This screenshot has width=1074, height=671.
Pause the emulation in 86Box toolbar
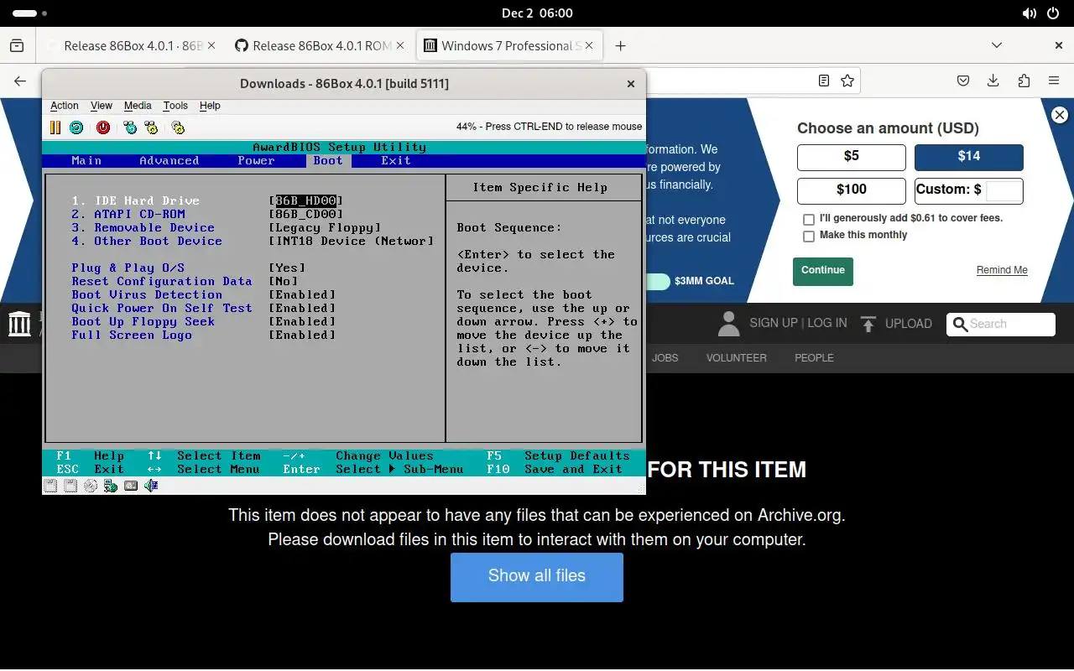coord(55,127)
